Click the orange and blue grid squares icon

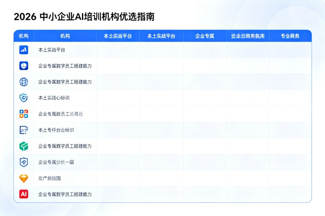[x=24, y=114]
